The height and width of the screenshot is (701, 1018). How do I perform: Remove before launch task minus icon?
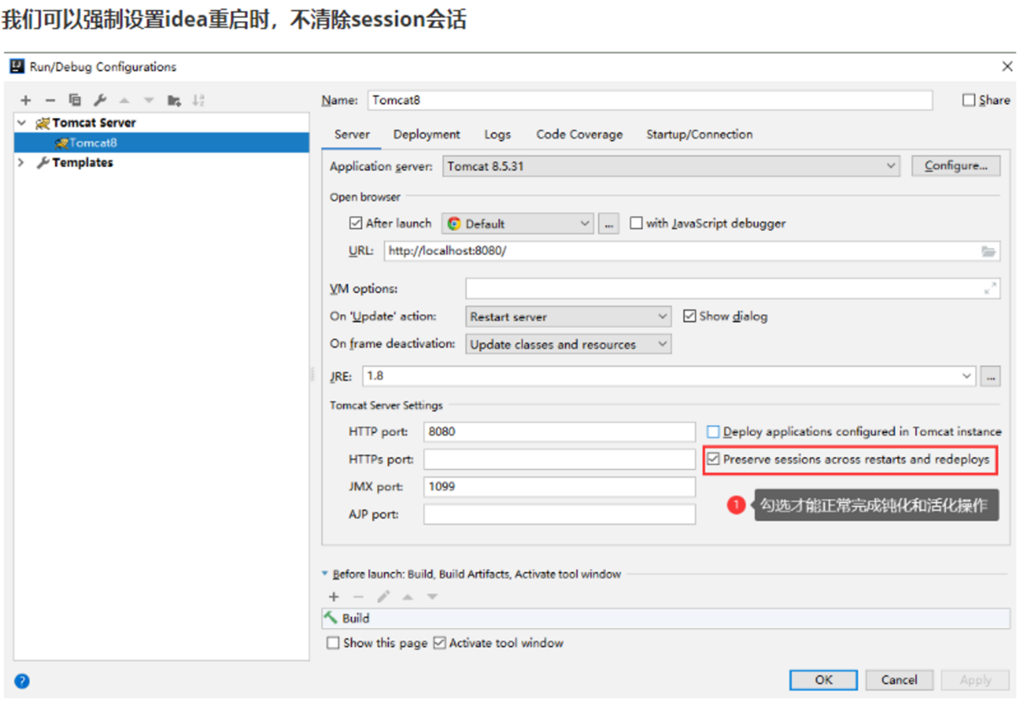pos(358,596)
